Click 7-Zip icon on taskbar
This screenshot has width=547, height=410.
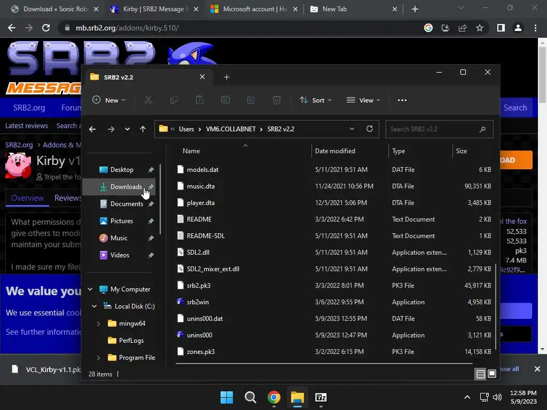pyautogui.click(x=321, y=397)
